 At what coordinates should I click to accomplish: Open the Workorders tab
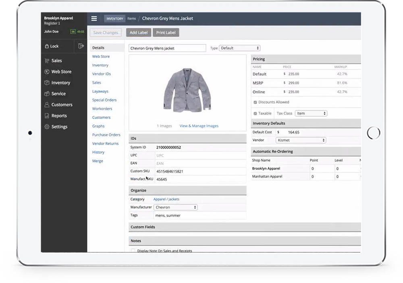102,109
